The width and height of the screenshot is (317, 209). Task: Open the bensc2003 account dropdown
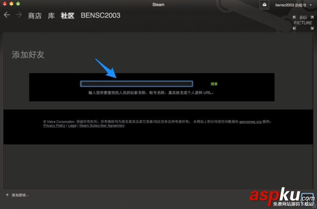point(294,5)
